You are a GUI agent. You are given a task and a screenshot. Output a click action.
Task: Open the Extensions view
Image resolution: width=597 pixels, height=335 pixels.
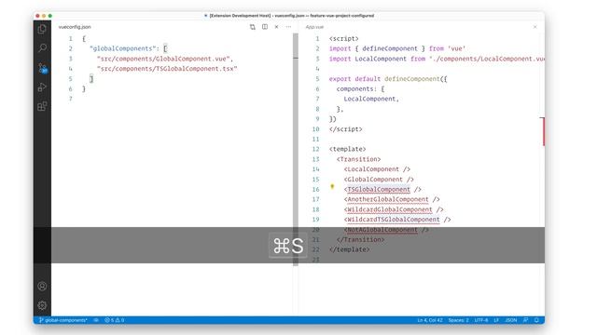[42, 106]
